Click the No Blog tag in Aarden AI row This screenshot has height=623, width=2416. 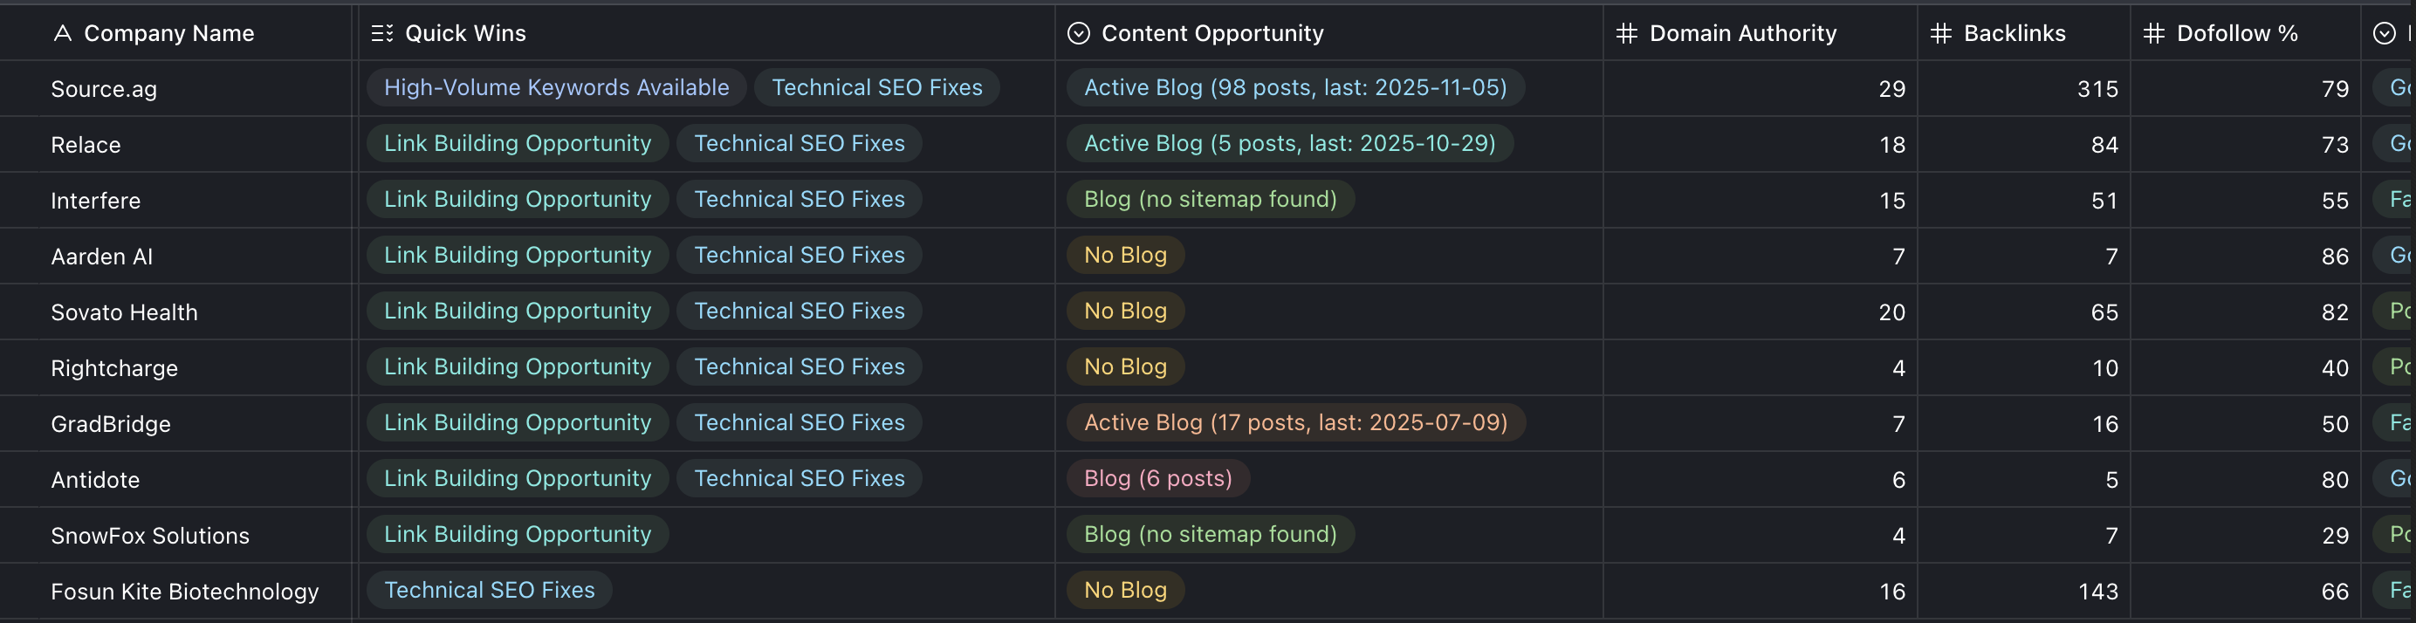tap(1123, 254)
